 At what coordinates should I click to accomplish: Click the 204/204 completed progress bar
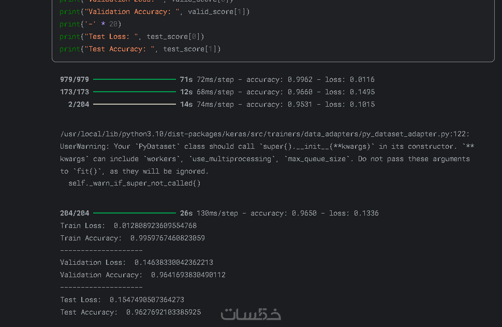point(135,213)
